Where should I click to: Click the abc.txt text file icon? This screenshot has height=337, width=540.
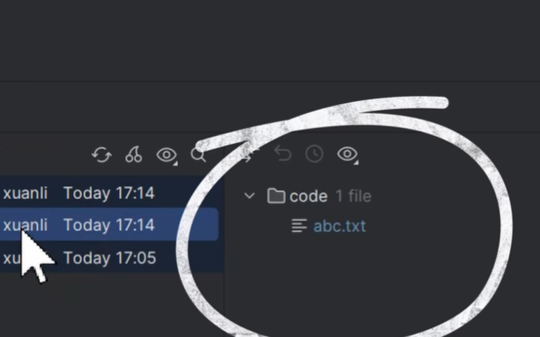click(x=299, y=226)
